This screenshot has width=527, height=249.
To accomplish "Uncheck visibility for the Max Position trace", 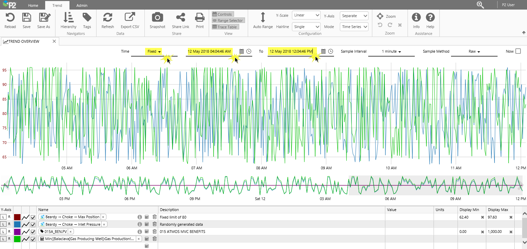I will tap(33, 217).
